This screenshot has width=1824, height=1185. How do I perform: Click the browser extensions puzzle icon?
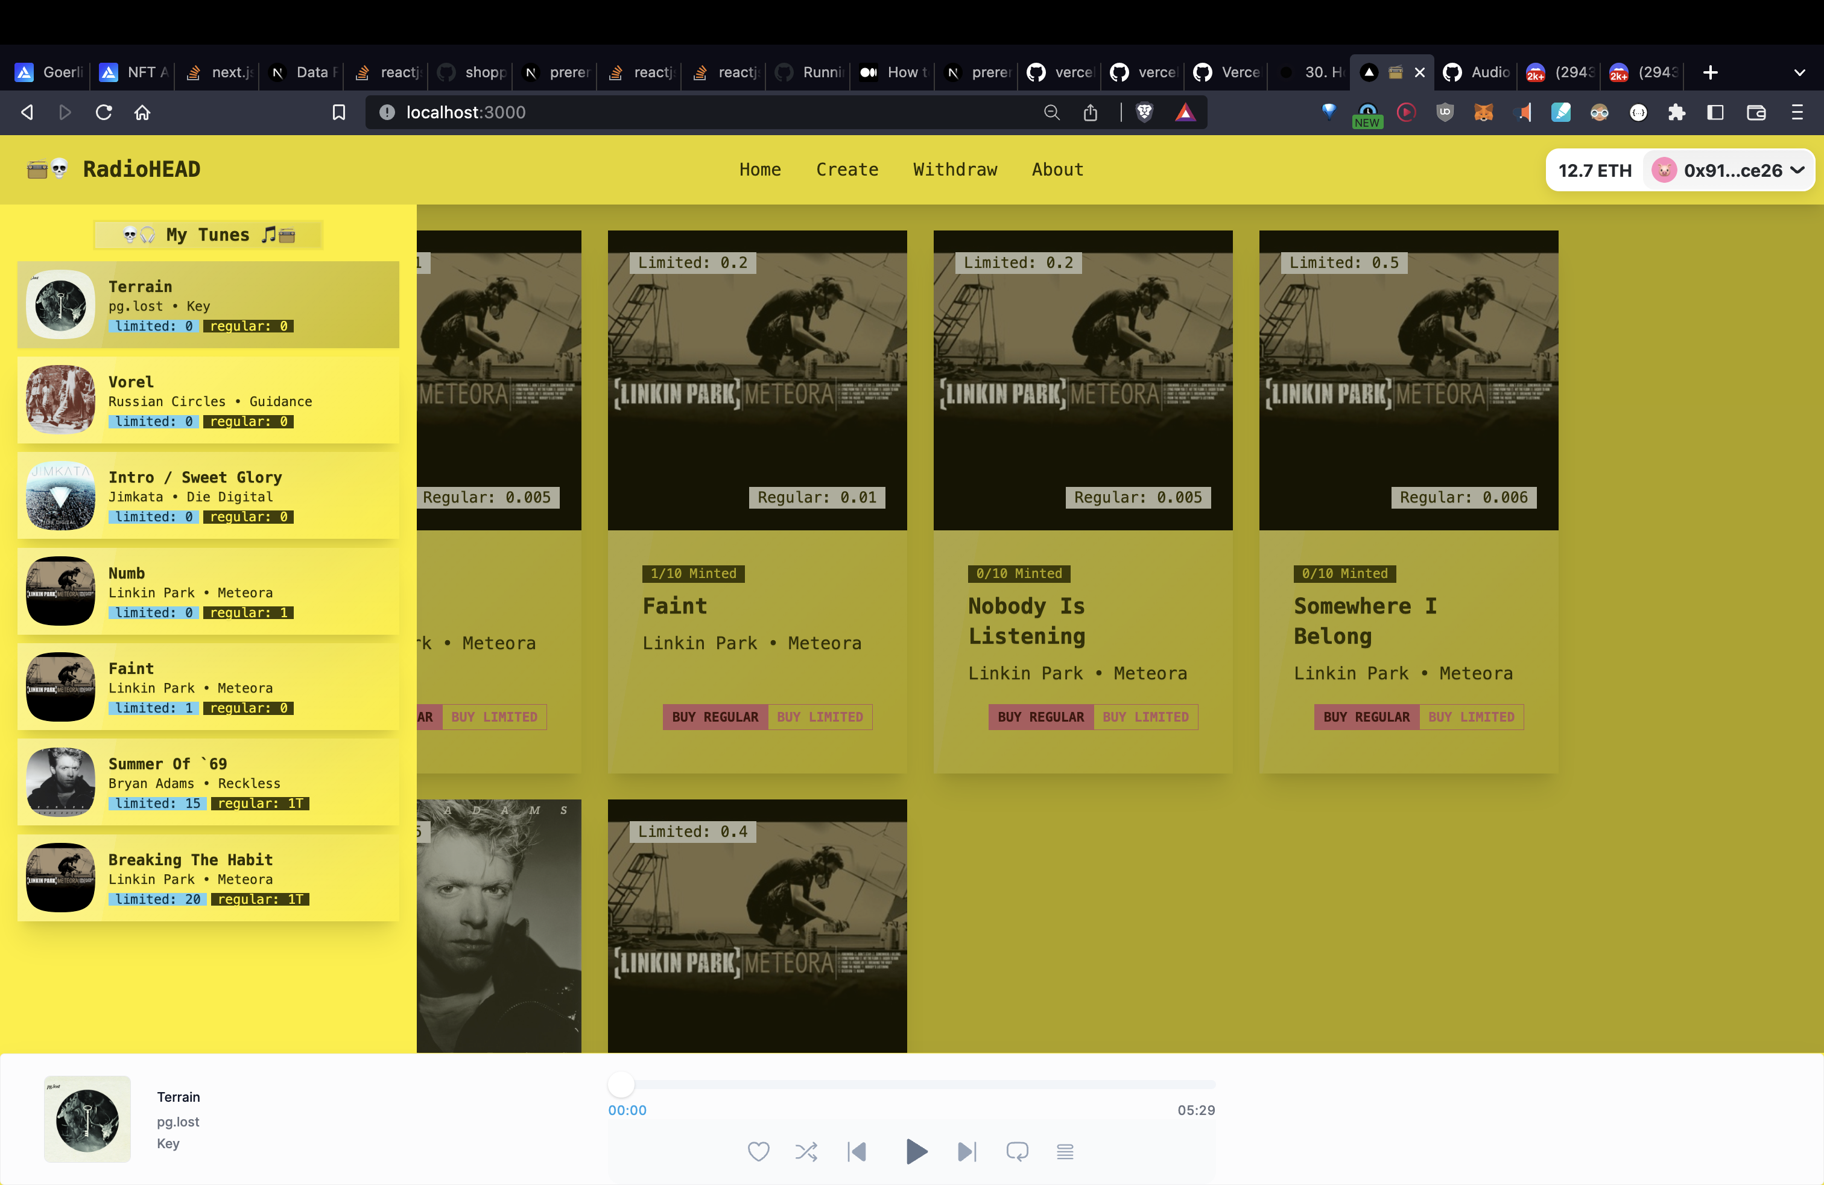(x=1677, y=113)
